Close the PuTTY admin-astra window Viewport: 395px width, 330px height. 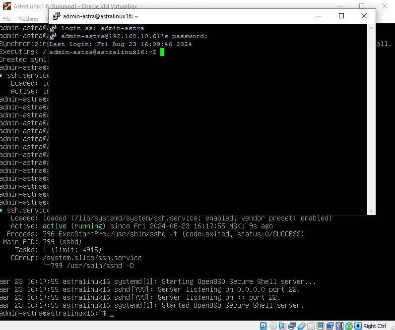tap(364, 16)
